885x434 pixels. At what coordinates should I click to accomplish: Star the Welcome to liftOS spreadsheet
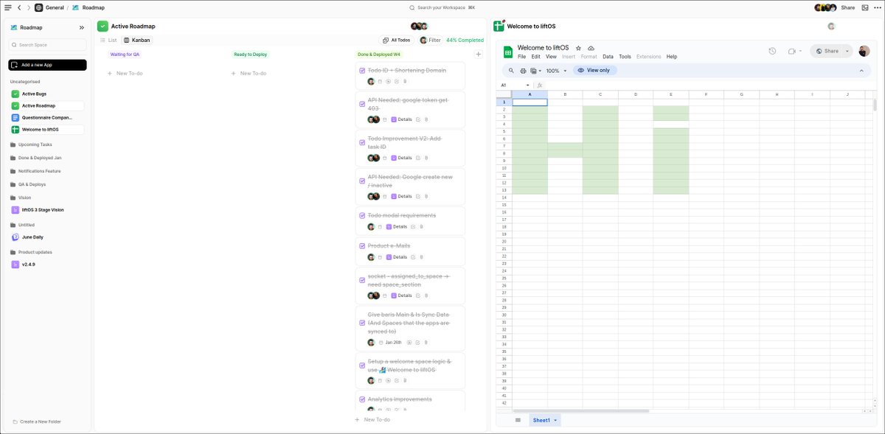tap(578, 46)
